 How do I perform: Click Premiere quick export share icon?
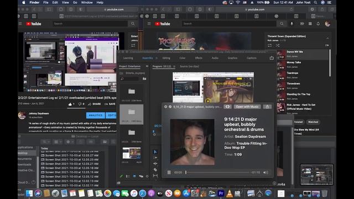pos(272,58)
